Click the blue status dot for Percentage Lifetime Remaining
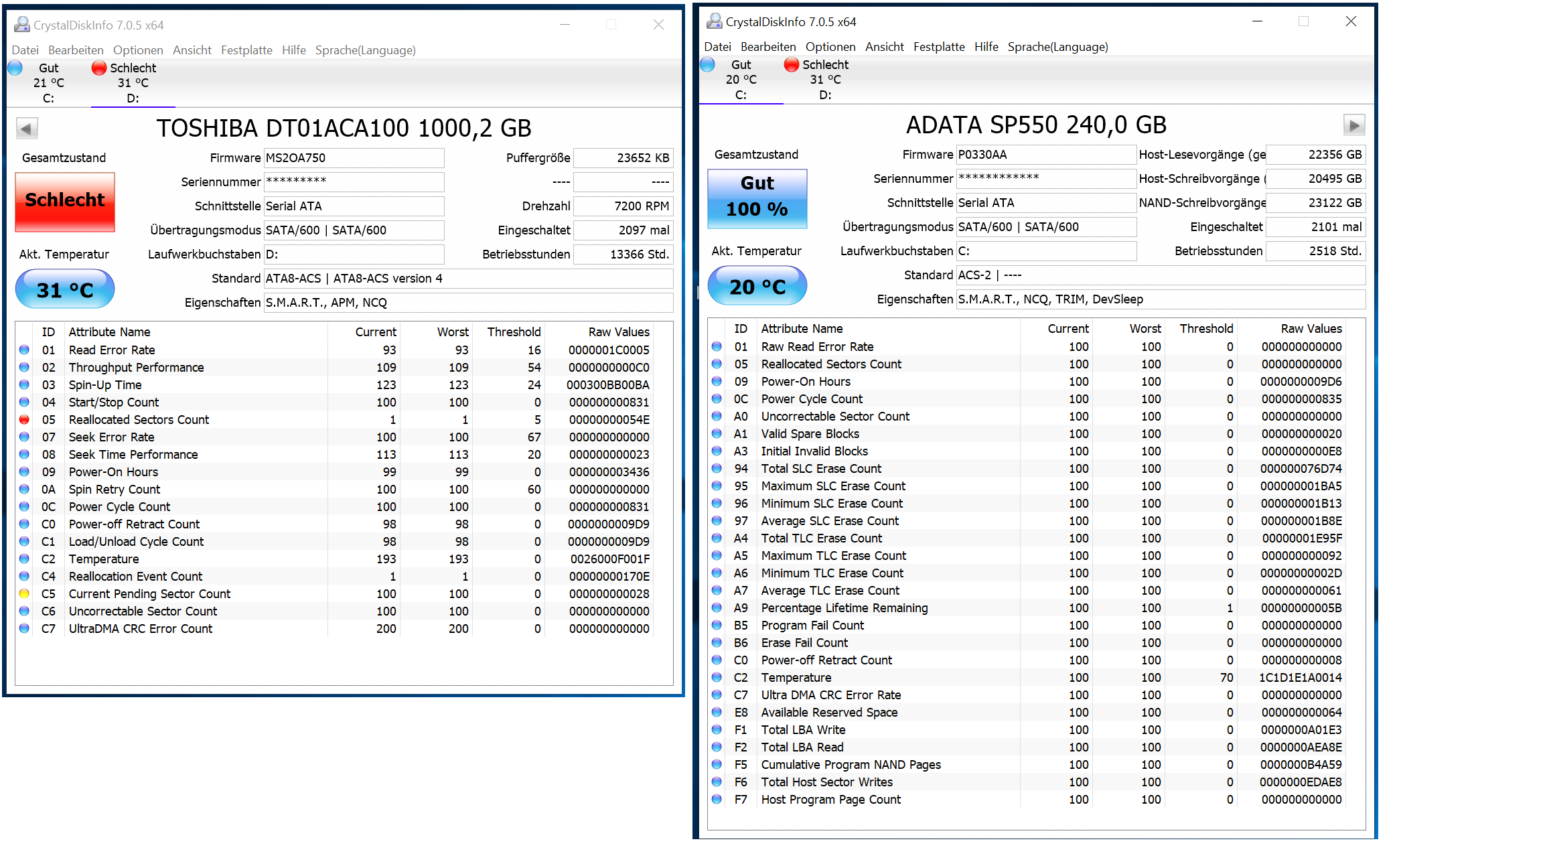 point(717,608)
